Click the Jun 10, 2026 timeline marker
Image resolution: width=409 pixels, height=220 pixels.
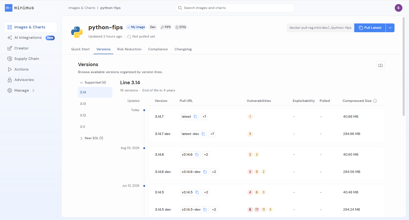[x=144, y=186]
